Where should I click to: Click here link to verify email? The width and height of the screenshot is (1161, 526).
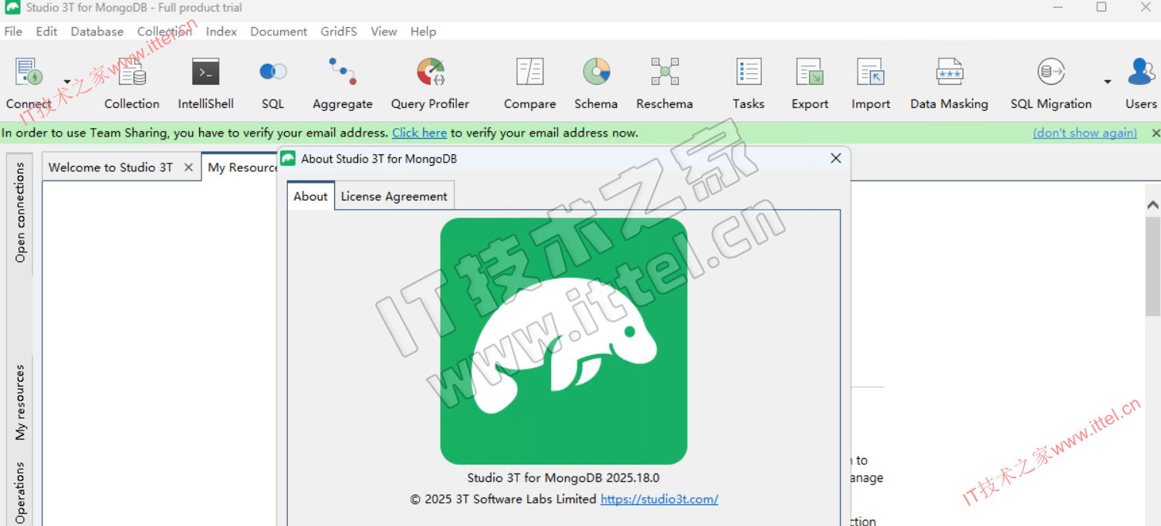[419, 133]
